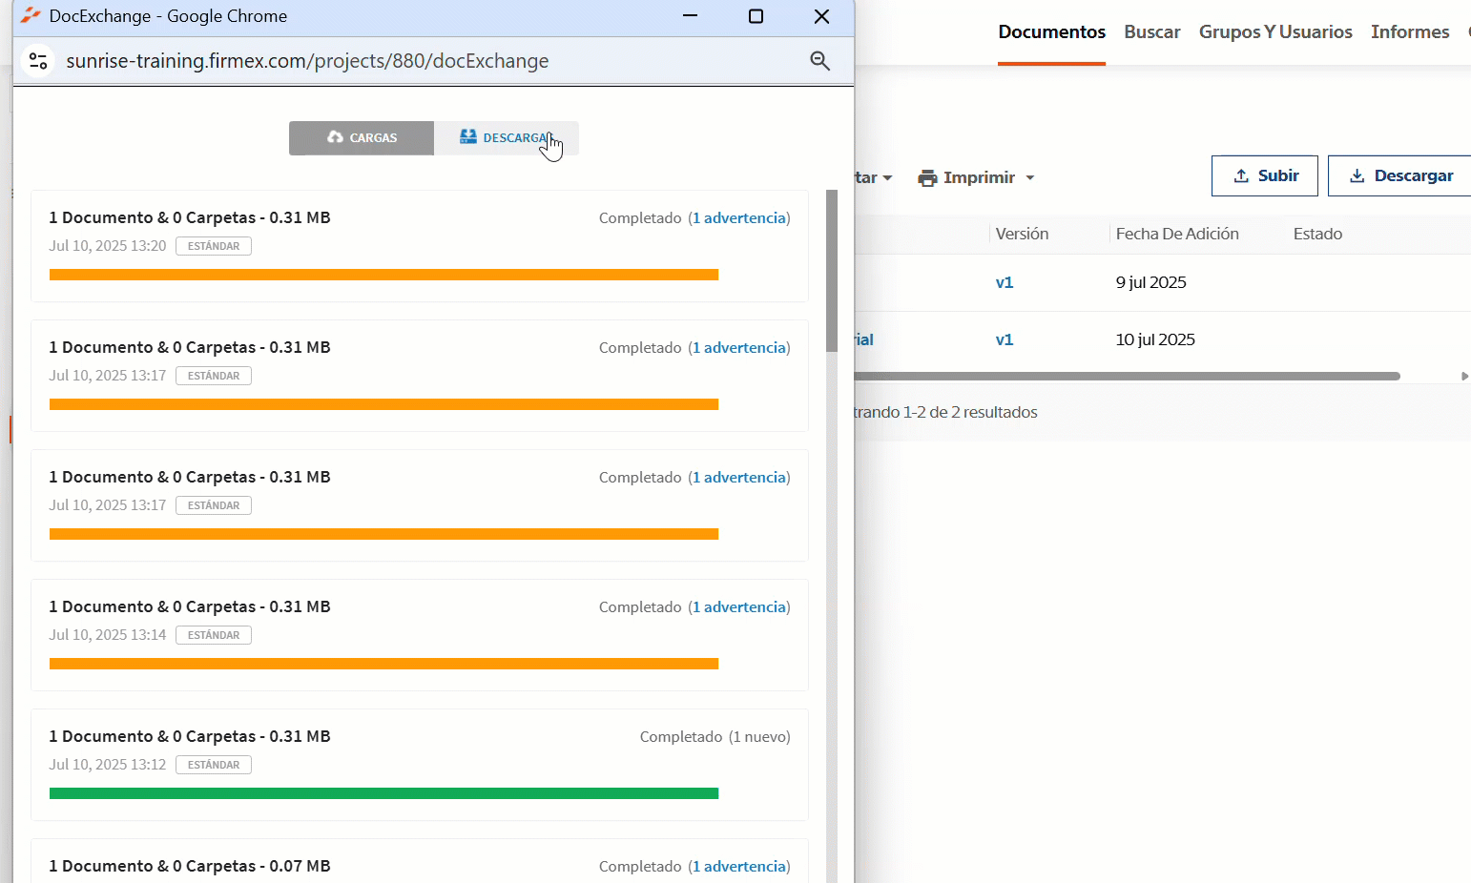Click the cloud upload icon in CARGAS
This screenshot has width=1471, height=883.
click(335, 137)
